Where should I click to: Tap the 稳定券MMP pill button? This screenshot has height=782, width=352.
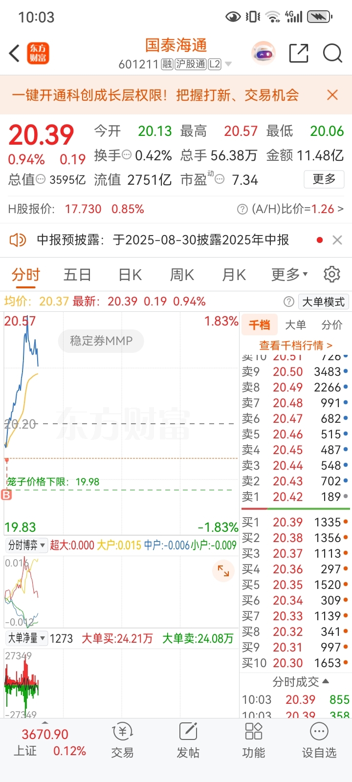101,341
